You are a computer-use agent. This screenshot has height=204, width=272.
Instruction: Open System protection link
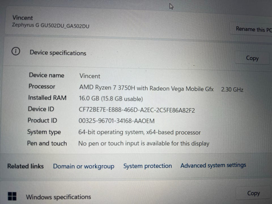147,166
